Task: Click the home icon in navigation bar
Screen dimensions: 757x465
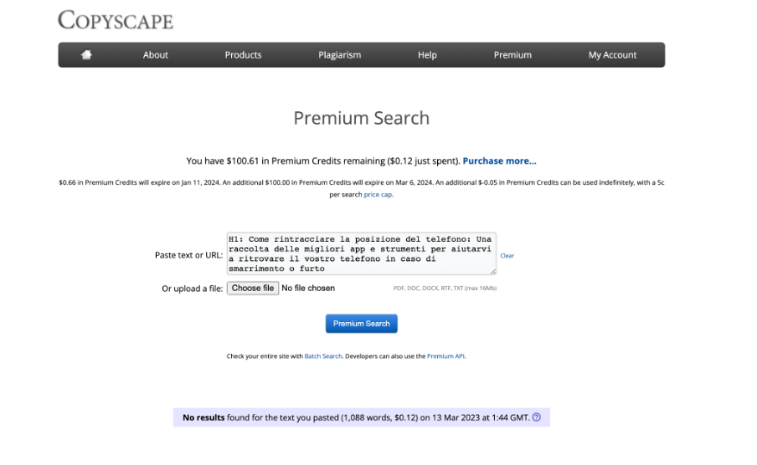Action: point(86,54)
